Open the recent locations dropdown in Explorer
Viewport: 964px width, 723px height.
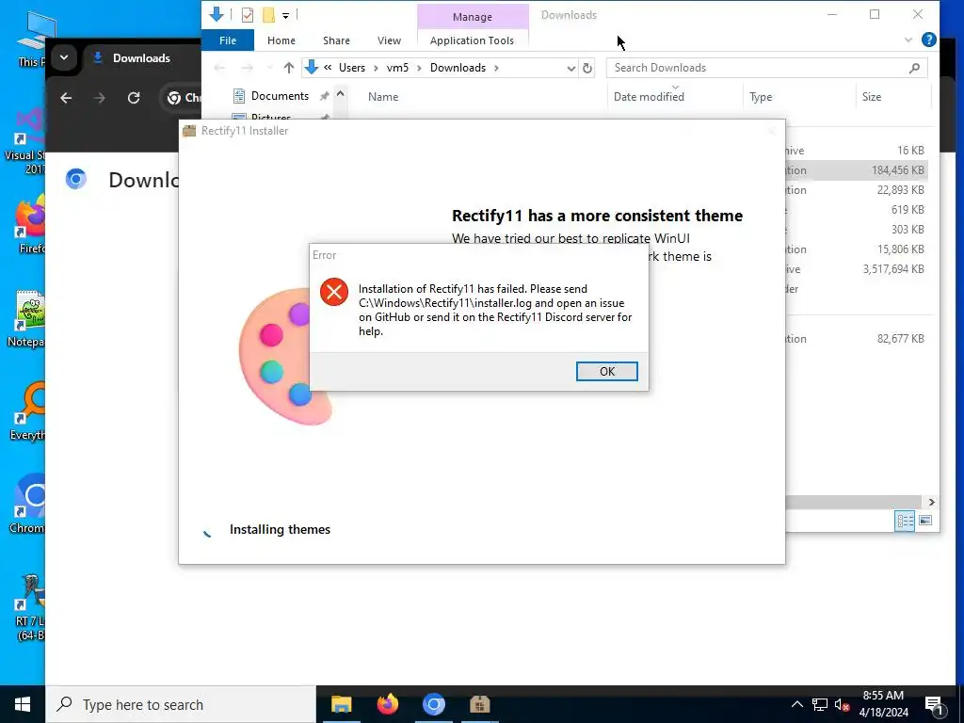269,68
